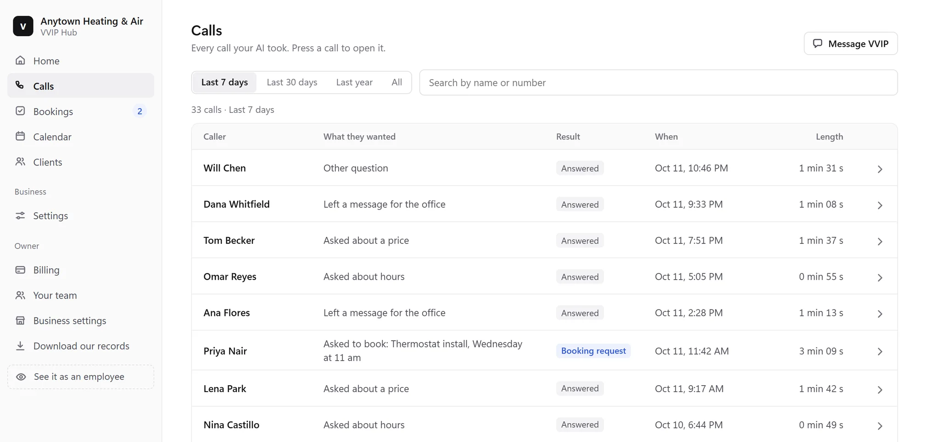Click the When column header

[x=666, y=137]
